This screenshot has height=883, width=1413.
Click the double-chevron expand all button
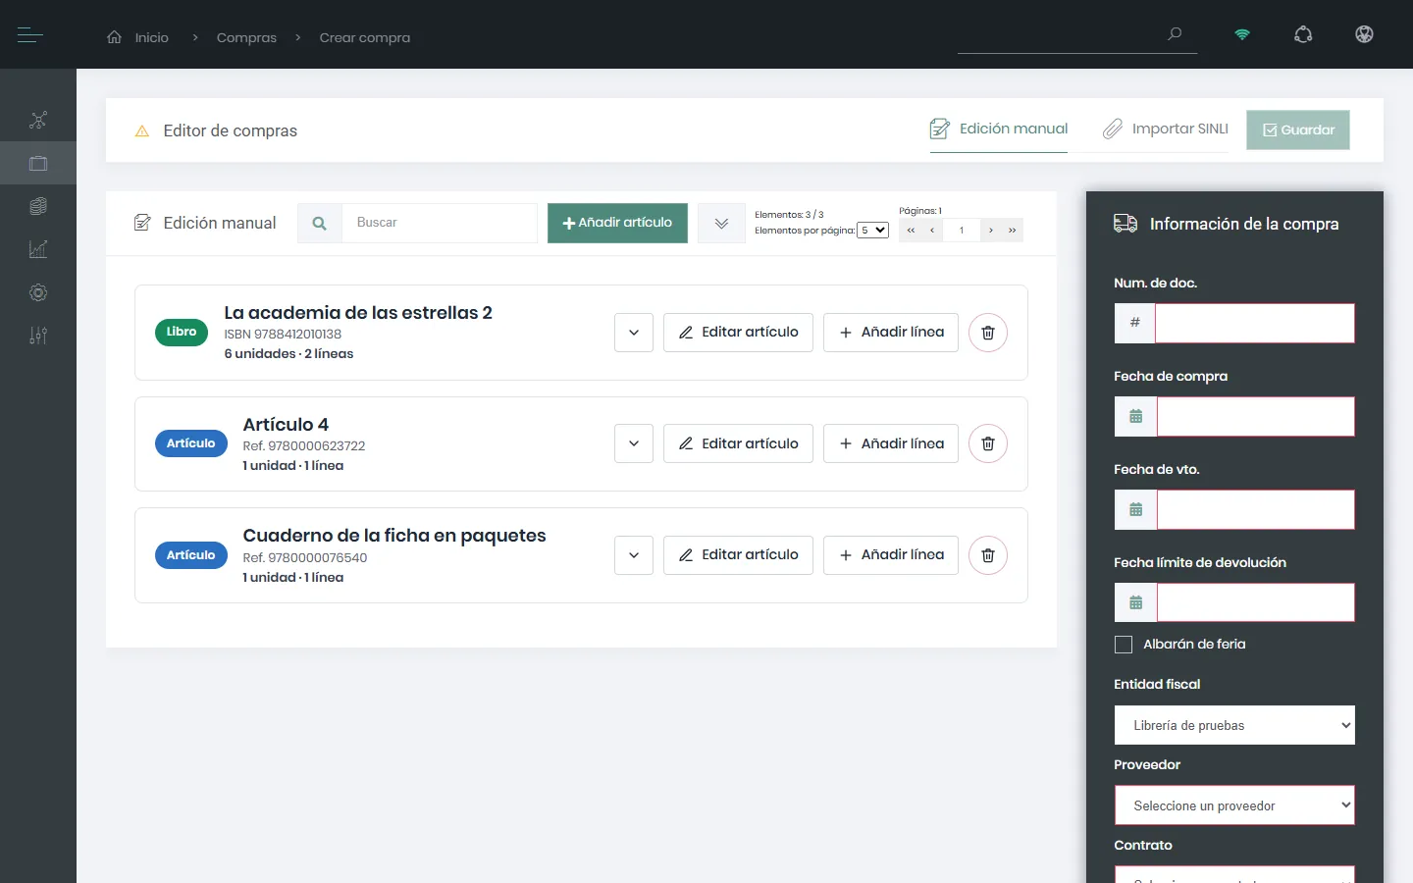pos(721,224)
